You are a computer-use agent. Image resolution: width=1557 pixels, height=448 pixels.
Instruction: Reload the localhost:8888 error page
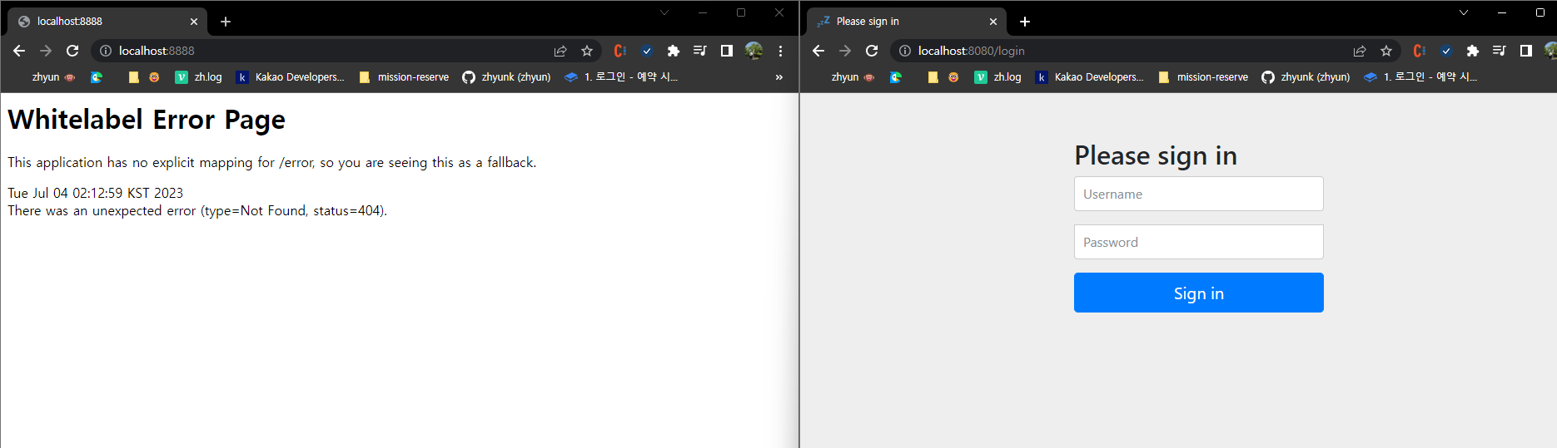(x=72, y=51)
